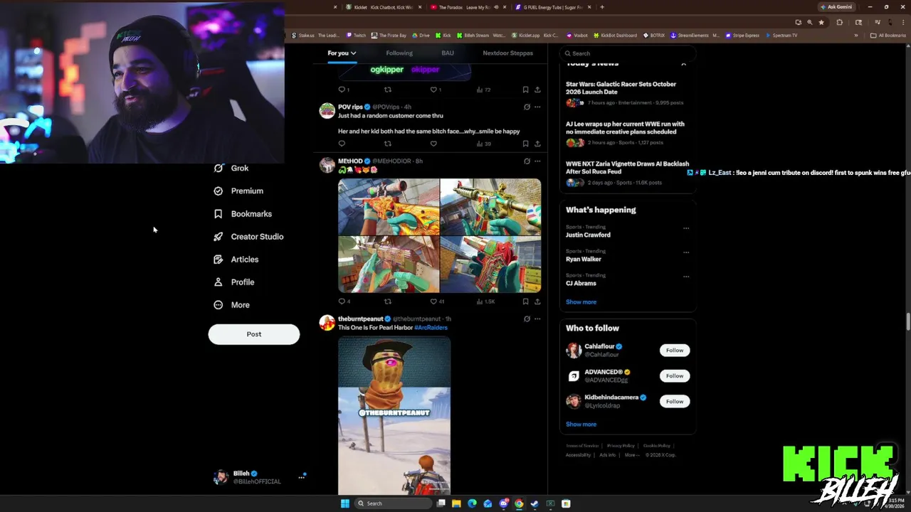Image resolution: width=911 pixels, height=512 pixels.
Task: Show more Who to follow suggestions
Action: (581, 425)
